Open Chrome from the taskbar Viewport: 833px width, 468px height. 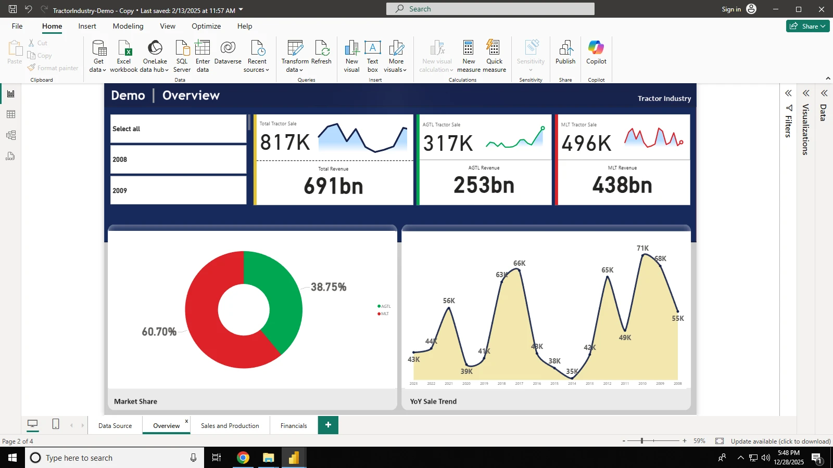click(x=243, y=458)
